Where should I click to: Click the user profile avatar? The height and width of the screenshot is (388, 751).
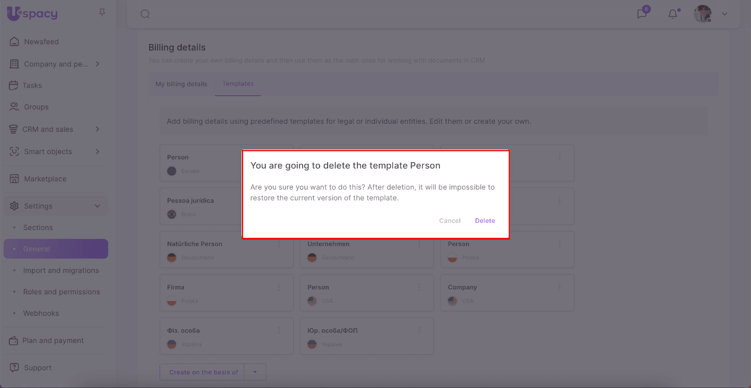tap(703, 14)
